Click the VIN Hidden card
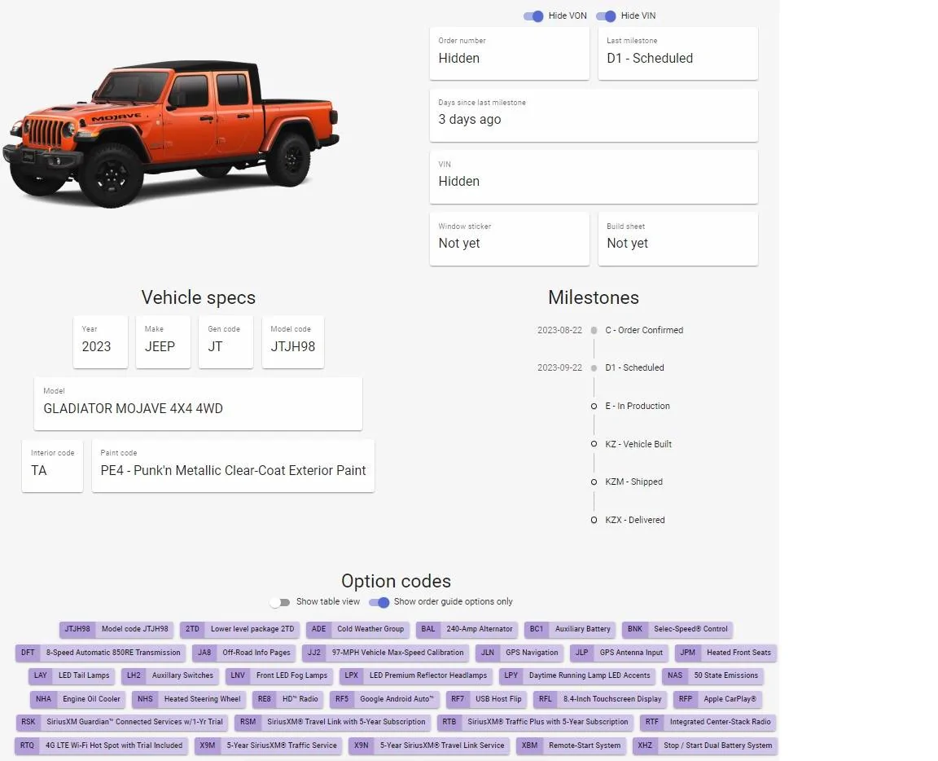 coord(594,177)
